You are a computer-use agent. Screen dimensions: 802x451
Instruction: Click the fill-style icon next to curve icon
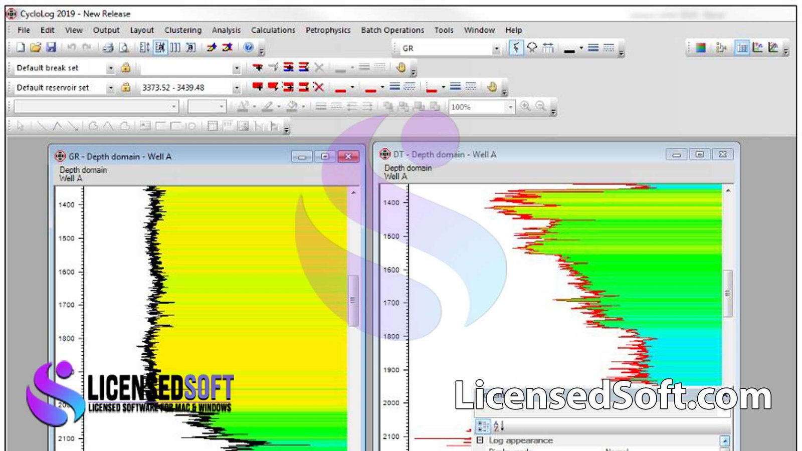532,48
